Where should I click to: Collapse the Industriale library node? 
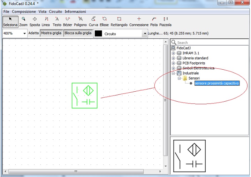point(174,73)
